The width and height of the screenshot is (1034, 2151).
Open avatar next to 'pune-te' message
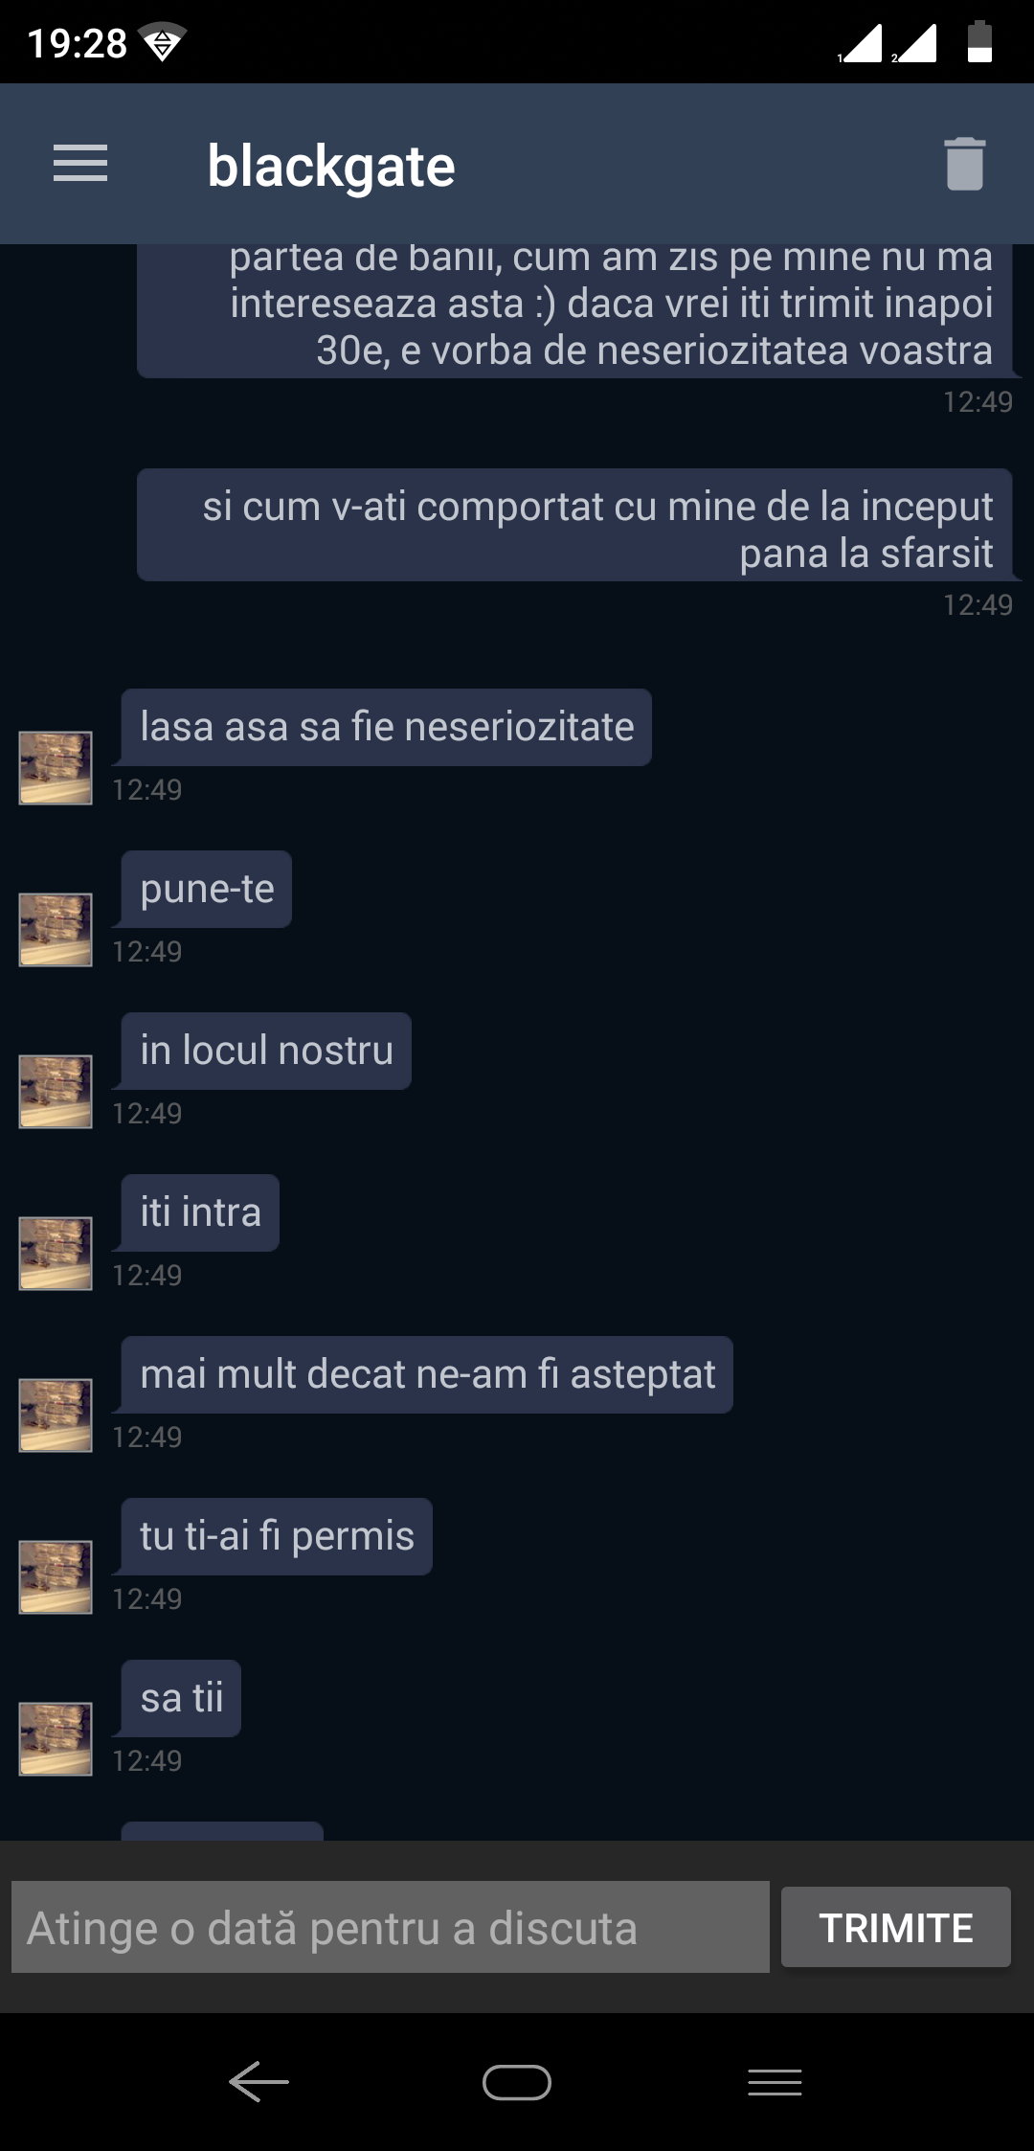tap(56, 930)
